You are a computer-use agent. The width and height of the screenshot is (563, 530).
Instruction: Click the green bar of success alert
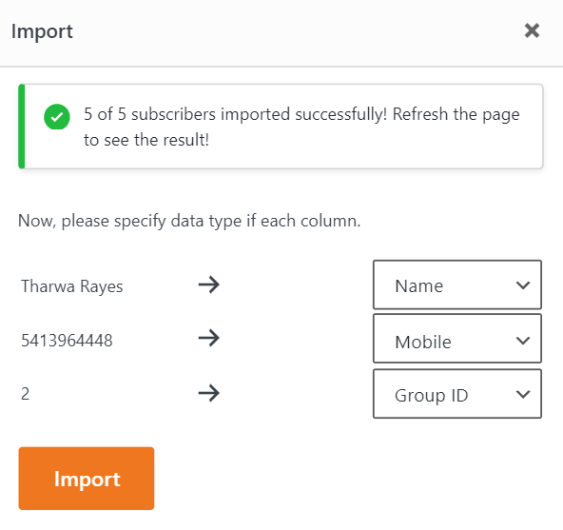[x=22, y=127]
